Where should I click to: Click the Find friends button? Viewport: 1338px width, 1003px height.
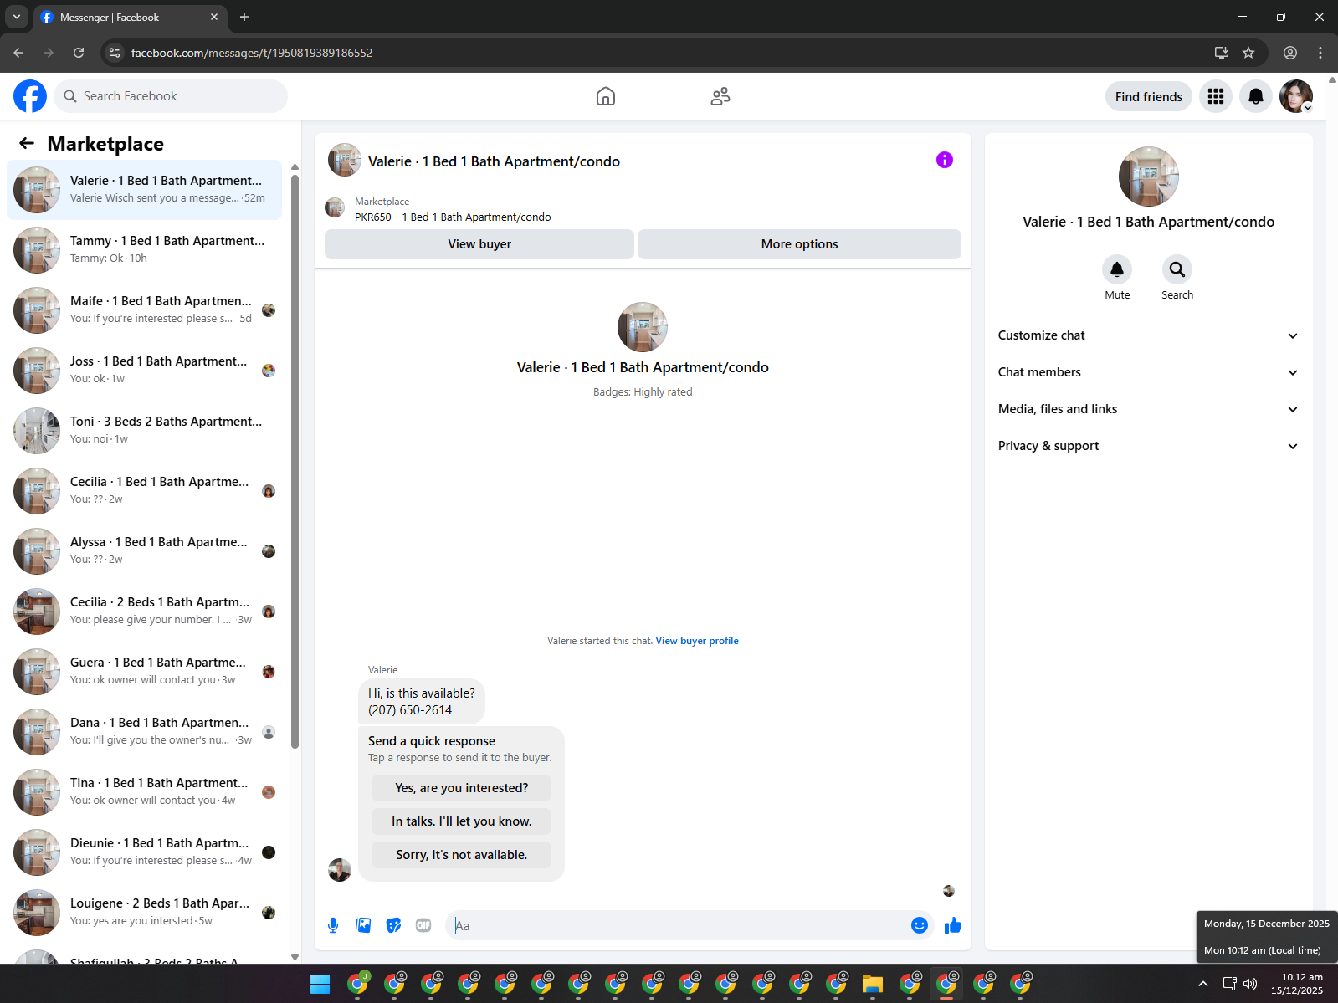pos(1148,96)
